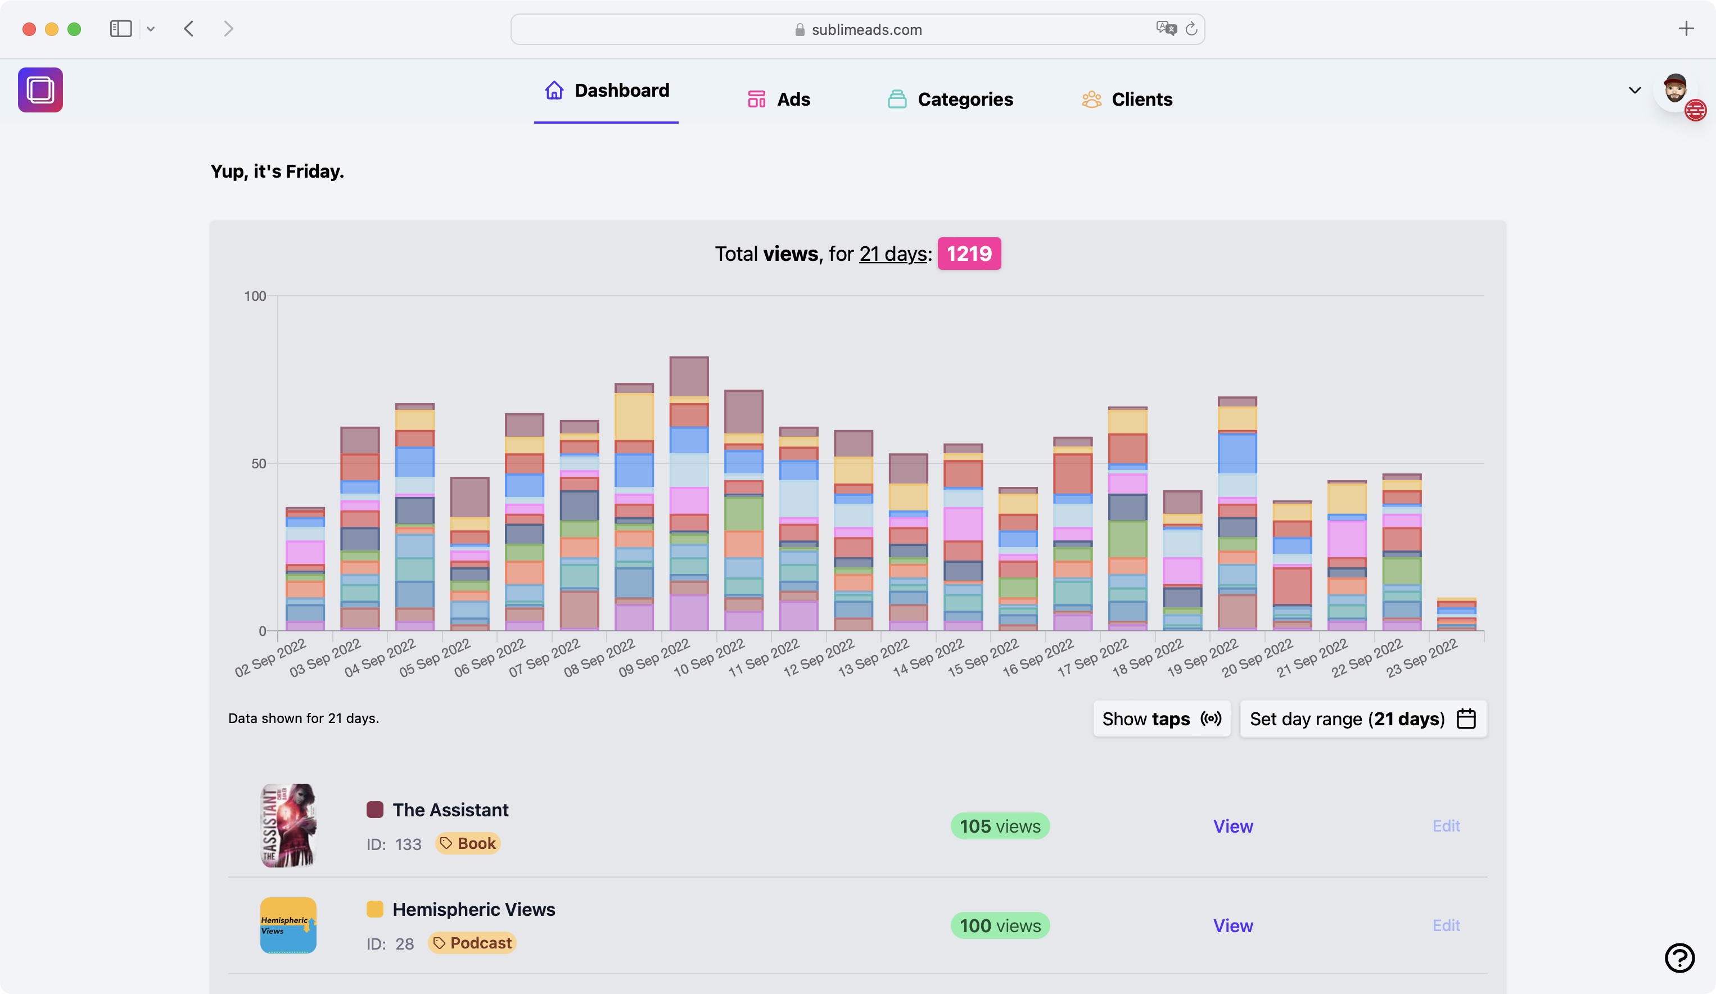Screen dimensions: 1716x994
Task: Edit the Hemispheric Views ad
Action: pyautogui.click(x=1446, y=925)
